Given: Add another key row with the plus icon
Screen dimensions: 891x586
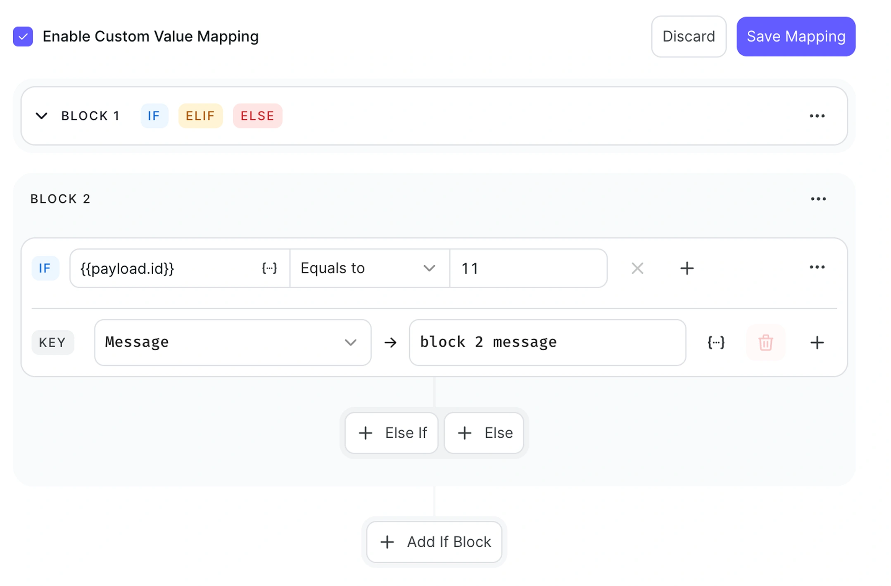Looking at the screenshot, I should (817, 342).
